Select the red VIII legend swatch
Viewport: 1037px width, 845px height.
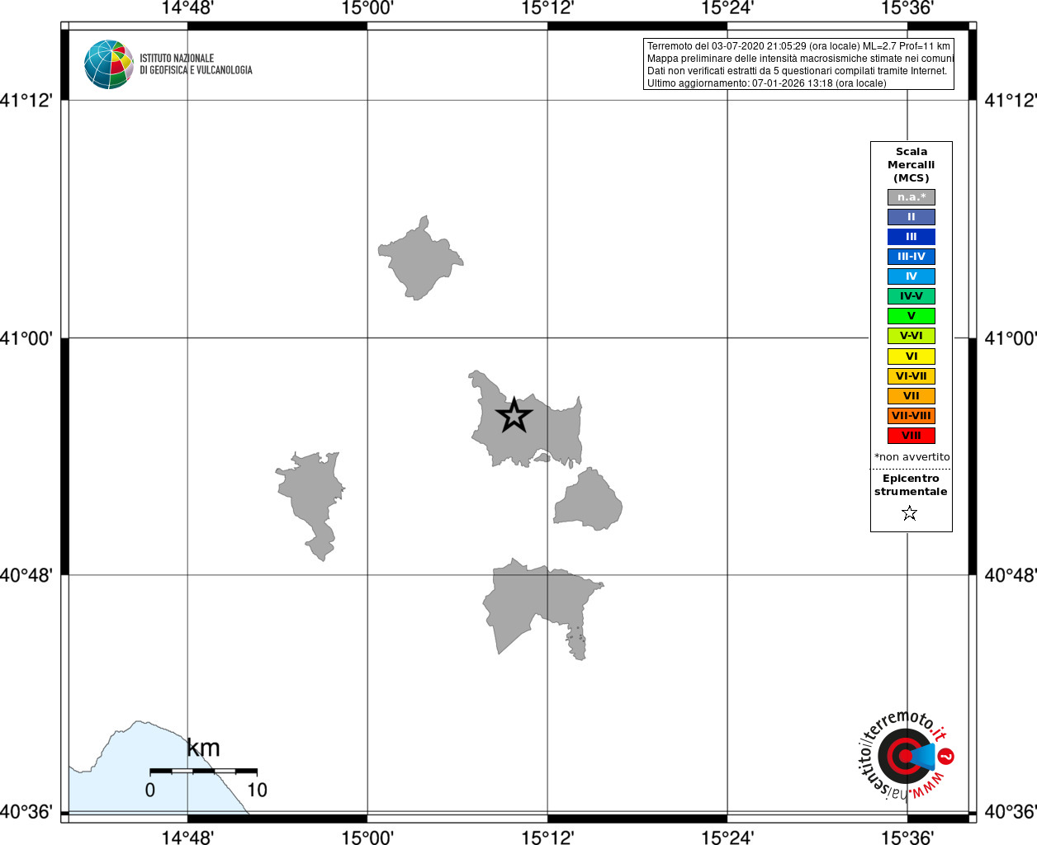[912, 436]
